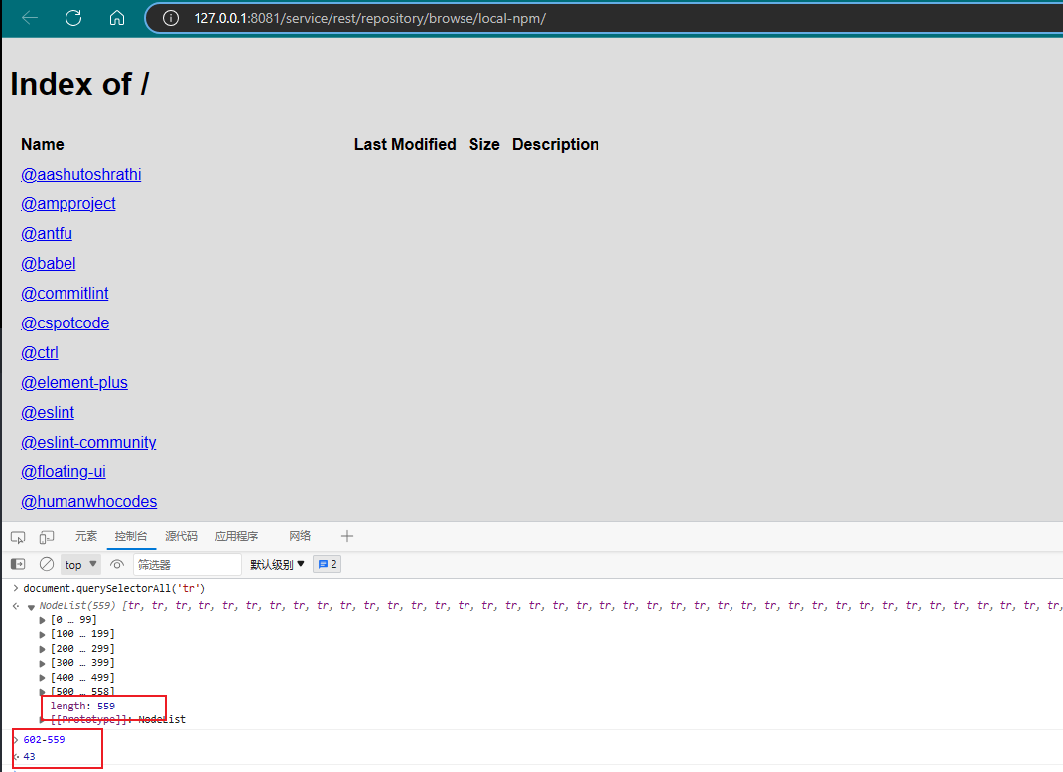1063x772 pixels.
Task: Open the @babel folder link
Action: point(48,264)
